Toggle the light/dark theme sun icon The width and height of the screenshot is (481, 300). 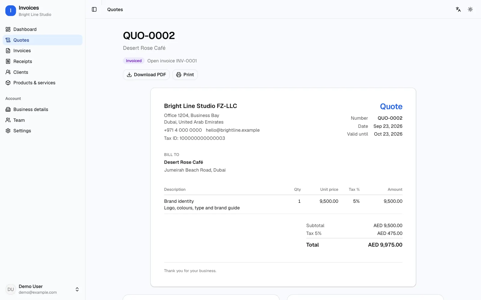click(x=470, y=10)
